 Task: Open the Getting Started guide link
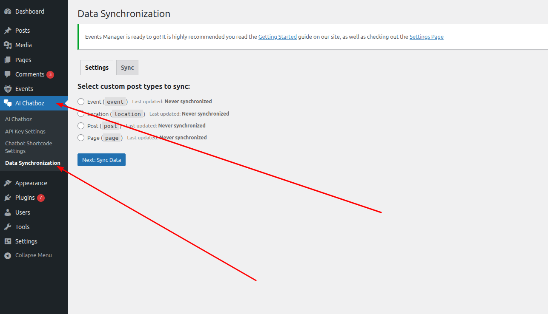(277, 37)
